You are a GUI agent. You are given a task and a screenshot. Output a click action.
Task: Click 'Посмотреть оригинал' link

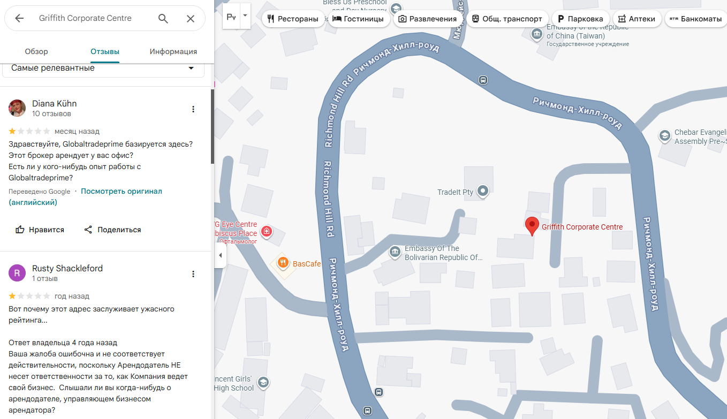click(x=121, y=191)
